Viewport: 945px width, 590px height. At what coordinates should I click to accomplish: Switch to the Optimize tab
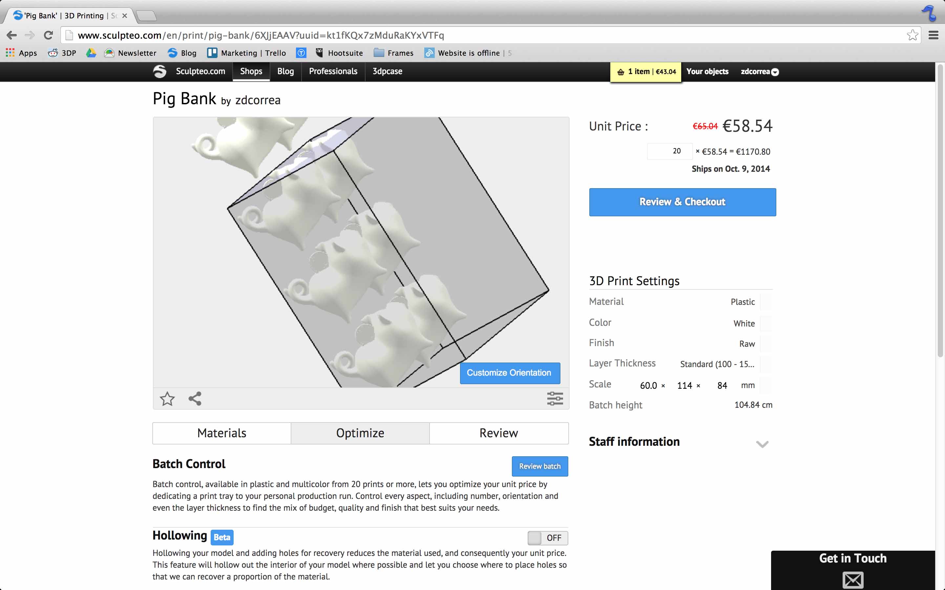(360, 432)
